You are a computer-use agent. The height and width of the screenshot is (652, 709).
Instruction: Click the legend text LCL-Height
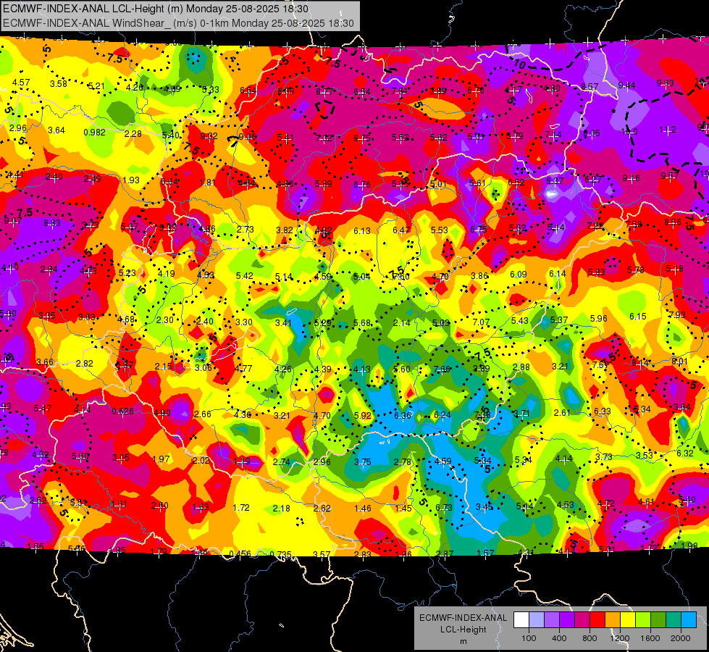[463, 630]
